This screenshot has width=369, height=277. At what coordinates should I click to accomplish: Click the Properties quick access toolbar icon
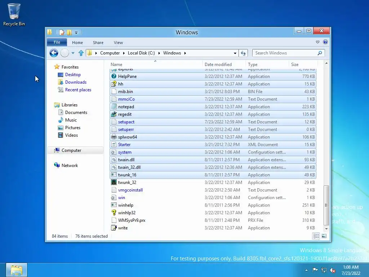point(61,32)
